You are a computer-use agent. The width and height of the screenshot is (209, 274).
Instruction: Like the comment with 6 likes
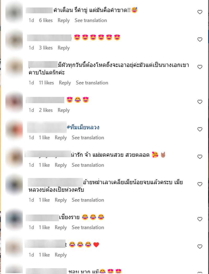200,12
